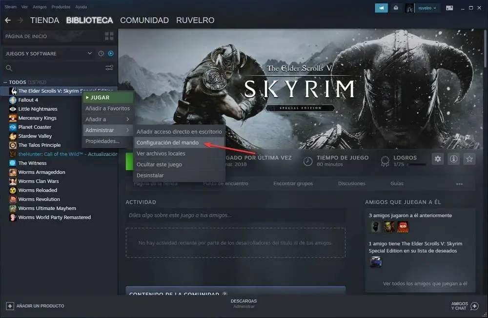The image size is (488, 318).
Task: Select Planet Coaster in the library
Action: click(35, 127)
